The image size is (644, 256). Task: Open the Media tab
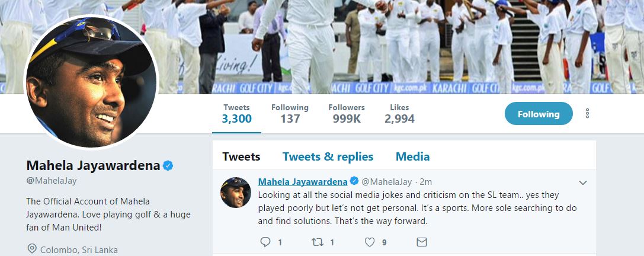(x=412, y=156)
